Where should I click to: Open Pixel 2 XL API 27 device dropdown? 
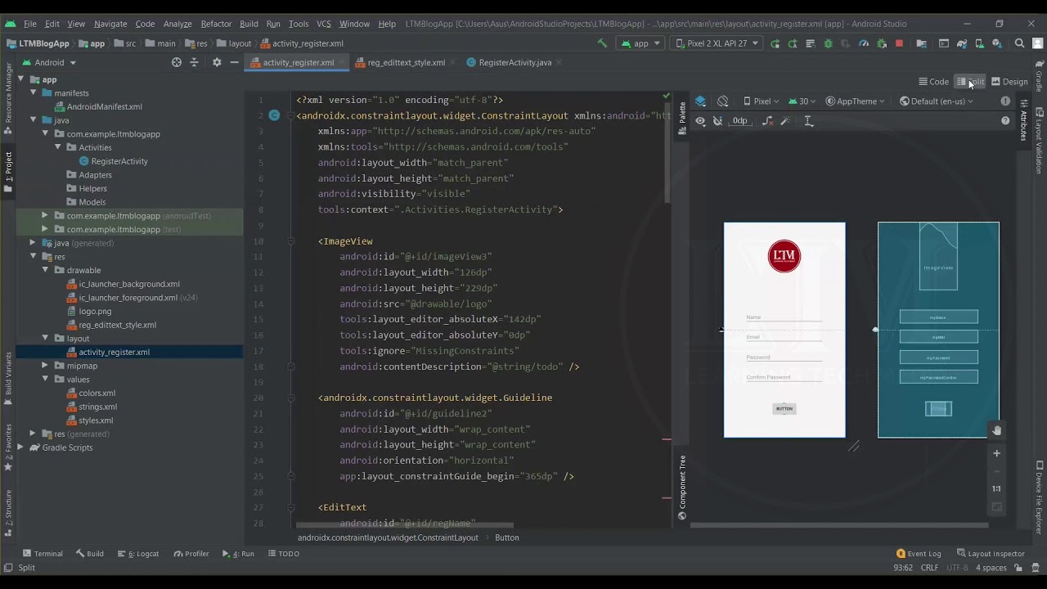tap(717, 43)
